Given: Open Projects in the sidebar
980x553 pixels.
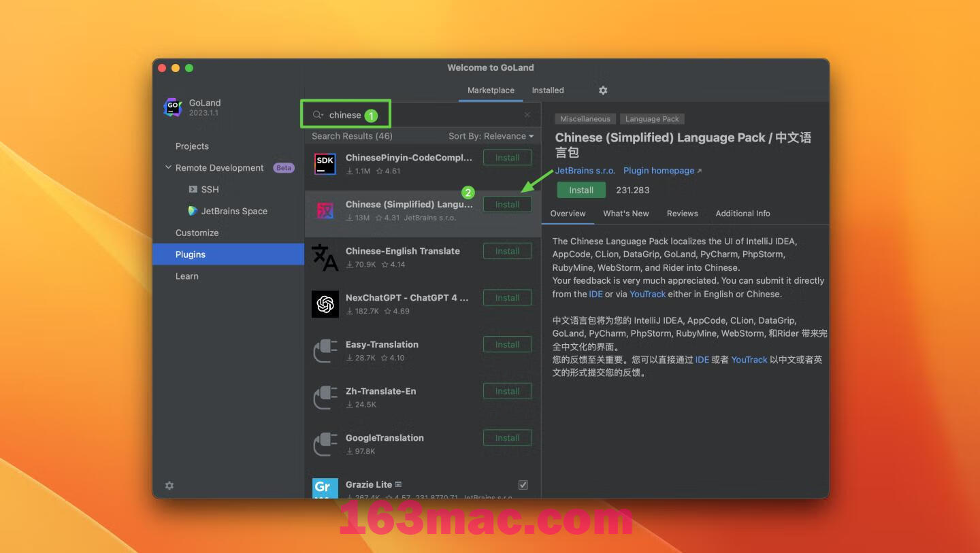Looking at the screenshot, I should [192, 146].
